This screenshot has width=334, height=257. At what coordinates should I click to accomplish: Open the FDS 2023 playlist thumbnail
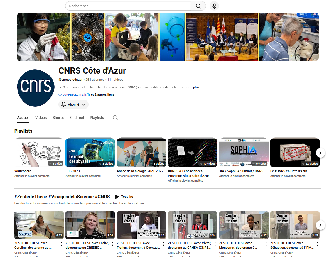[90, 153]
